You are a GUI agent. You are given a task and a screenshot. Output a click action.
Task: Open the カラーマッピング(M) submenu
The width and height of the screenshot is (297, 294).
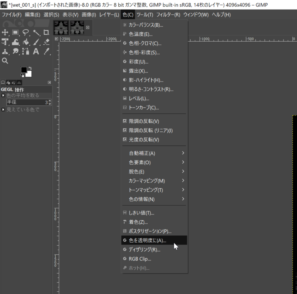coord(155,181)
